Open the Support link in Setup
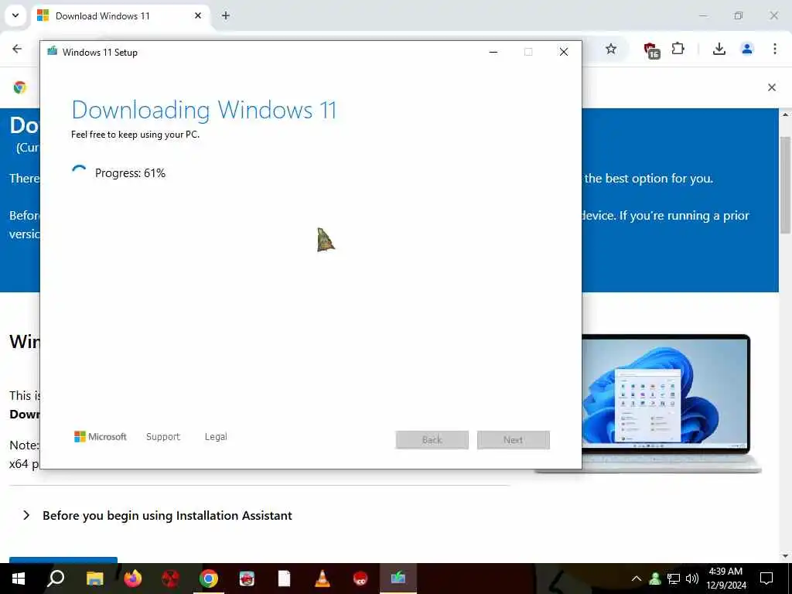This screenshot has height=594, width=792. pos(162,436)
